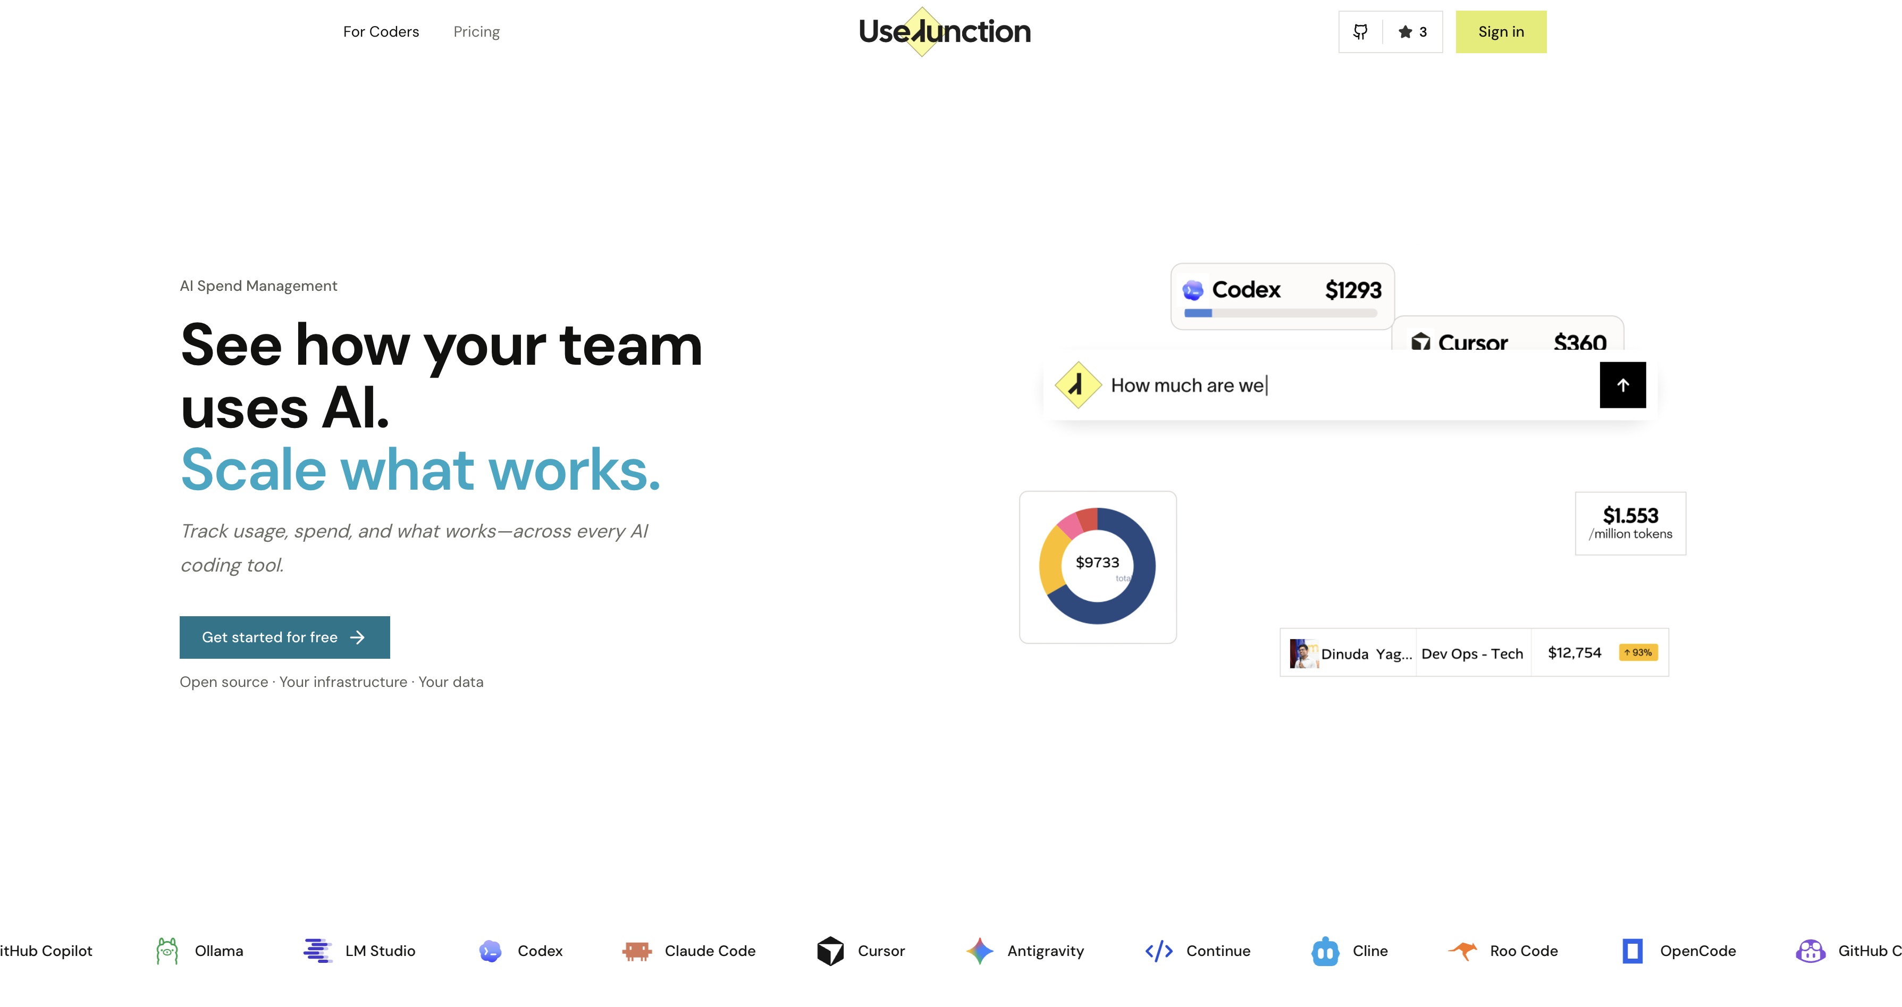Click the OpenCode square icon

[x=1632, y=951]
